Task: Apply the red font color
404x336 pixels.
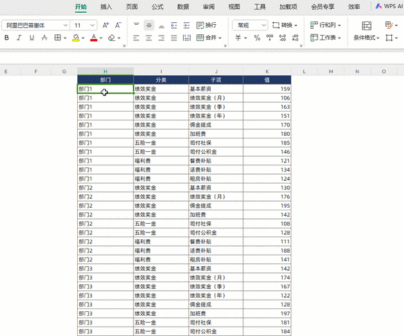Action: (x=93, y=38)
